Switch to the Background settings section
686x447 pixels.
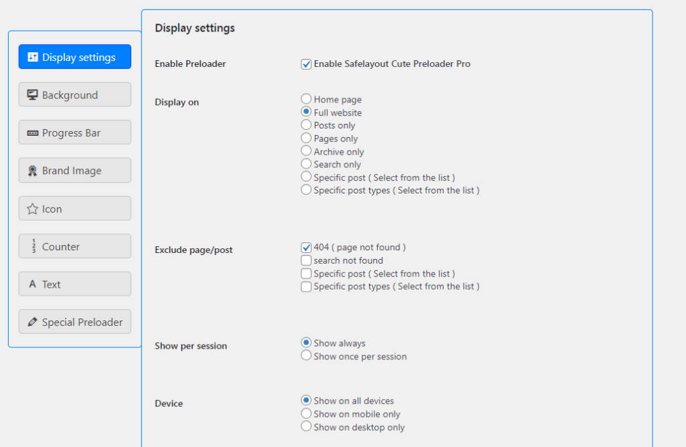coord(74,94)
